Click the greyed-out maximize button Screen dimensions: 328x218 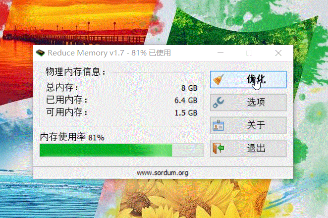249,53
